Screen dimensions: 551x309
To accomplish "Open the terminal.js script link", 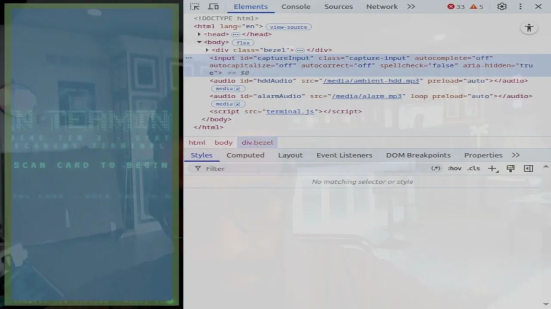I will tap(290, 112).
